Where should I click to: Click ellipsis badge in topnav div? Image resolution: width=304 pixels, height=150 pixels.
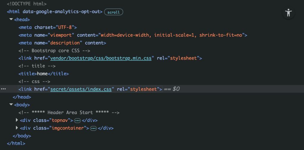77,121
